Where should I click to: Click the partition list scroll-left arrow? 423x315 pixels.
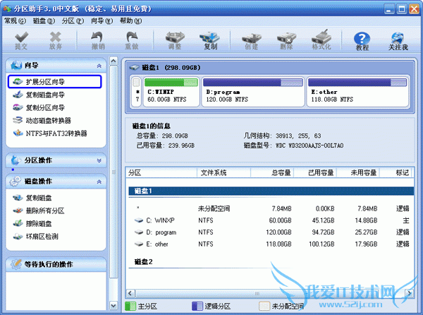click(130, 293)
